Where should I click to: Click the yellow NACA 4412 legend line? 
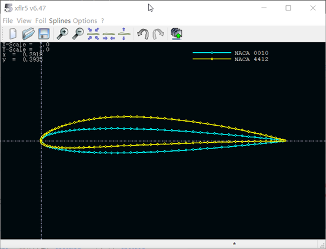[x=212, y=59]
